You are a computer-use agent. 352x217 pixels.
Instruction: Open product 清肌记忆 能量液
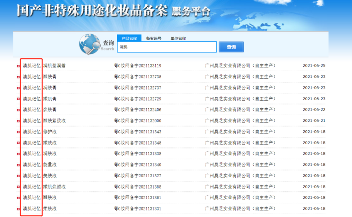click(39, 165)
